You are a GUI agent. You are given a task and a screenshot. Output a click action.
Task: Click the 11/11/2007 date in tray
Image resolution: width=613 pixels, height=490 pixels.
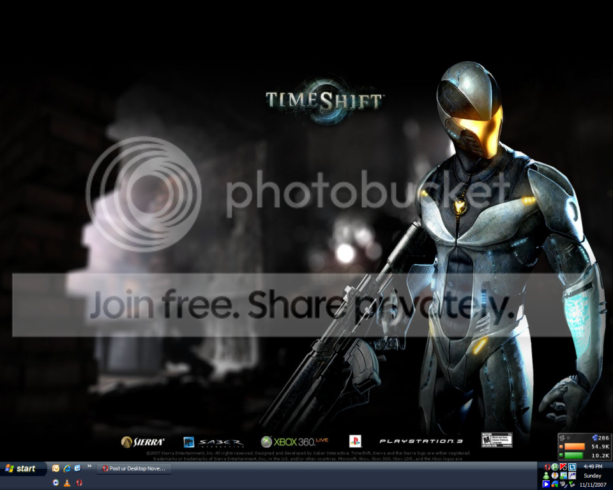pyautogui.click(x=593, y=484)
